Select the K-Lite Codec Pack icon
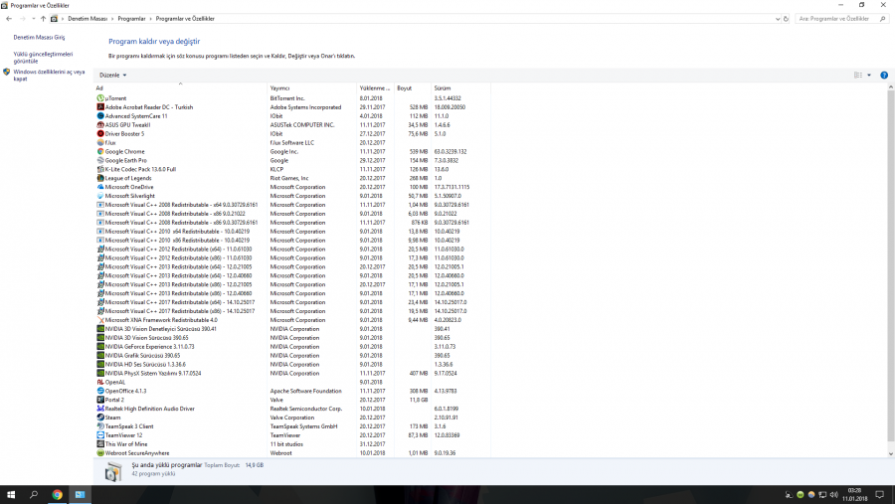The height and width of the screenshot is (504, 895). click(x=100, y=169)
